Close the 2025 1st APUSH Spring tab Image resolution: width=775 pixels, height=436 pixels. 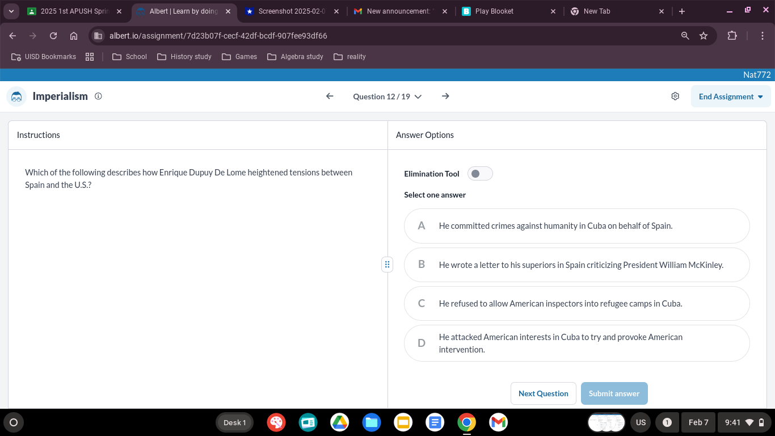[x=119, y=11]
